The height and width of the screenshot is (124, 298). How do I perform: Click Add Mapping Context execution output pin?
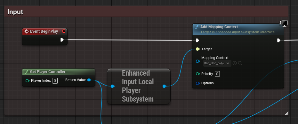click(278, 40)
